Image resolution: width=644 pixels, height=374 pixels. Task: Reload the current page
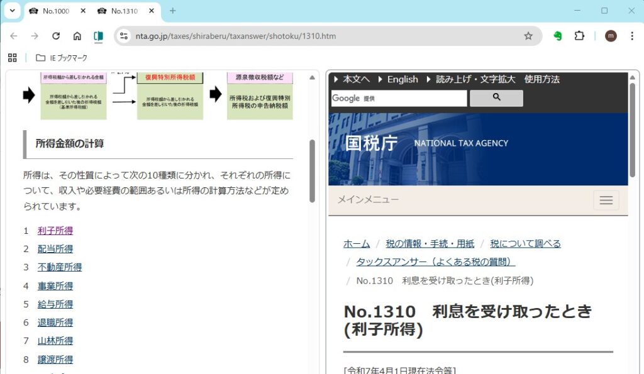pyautogui.click(x=56, y=36)
